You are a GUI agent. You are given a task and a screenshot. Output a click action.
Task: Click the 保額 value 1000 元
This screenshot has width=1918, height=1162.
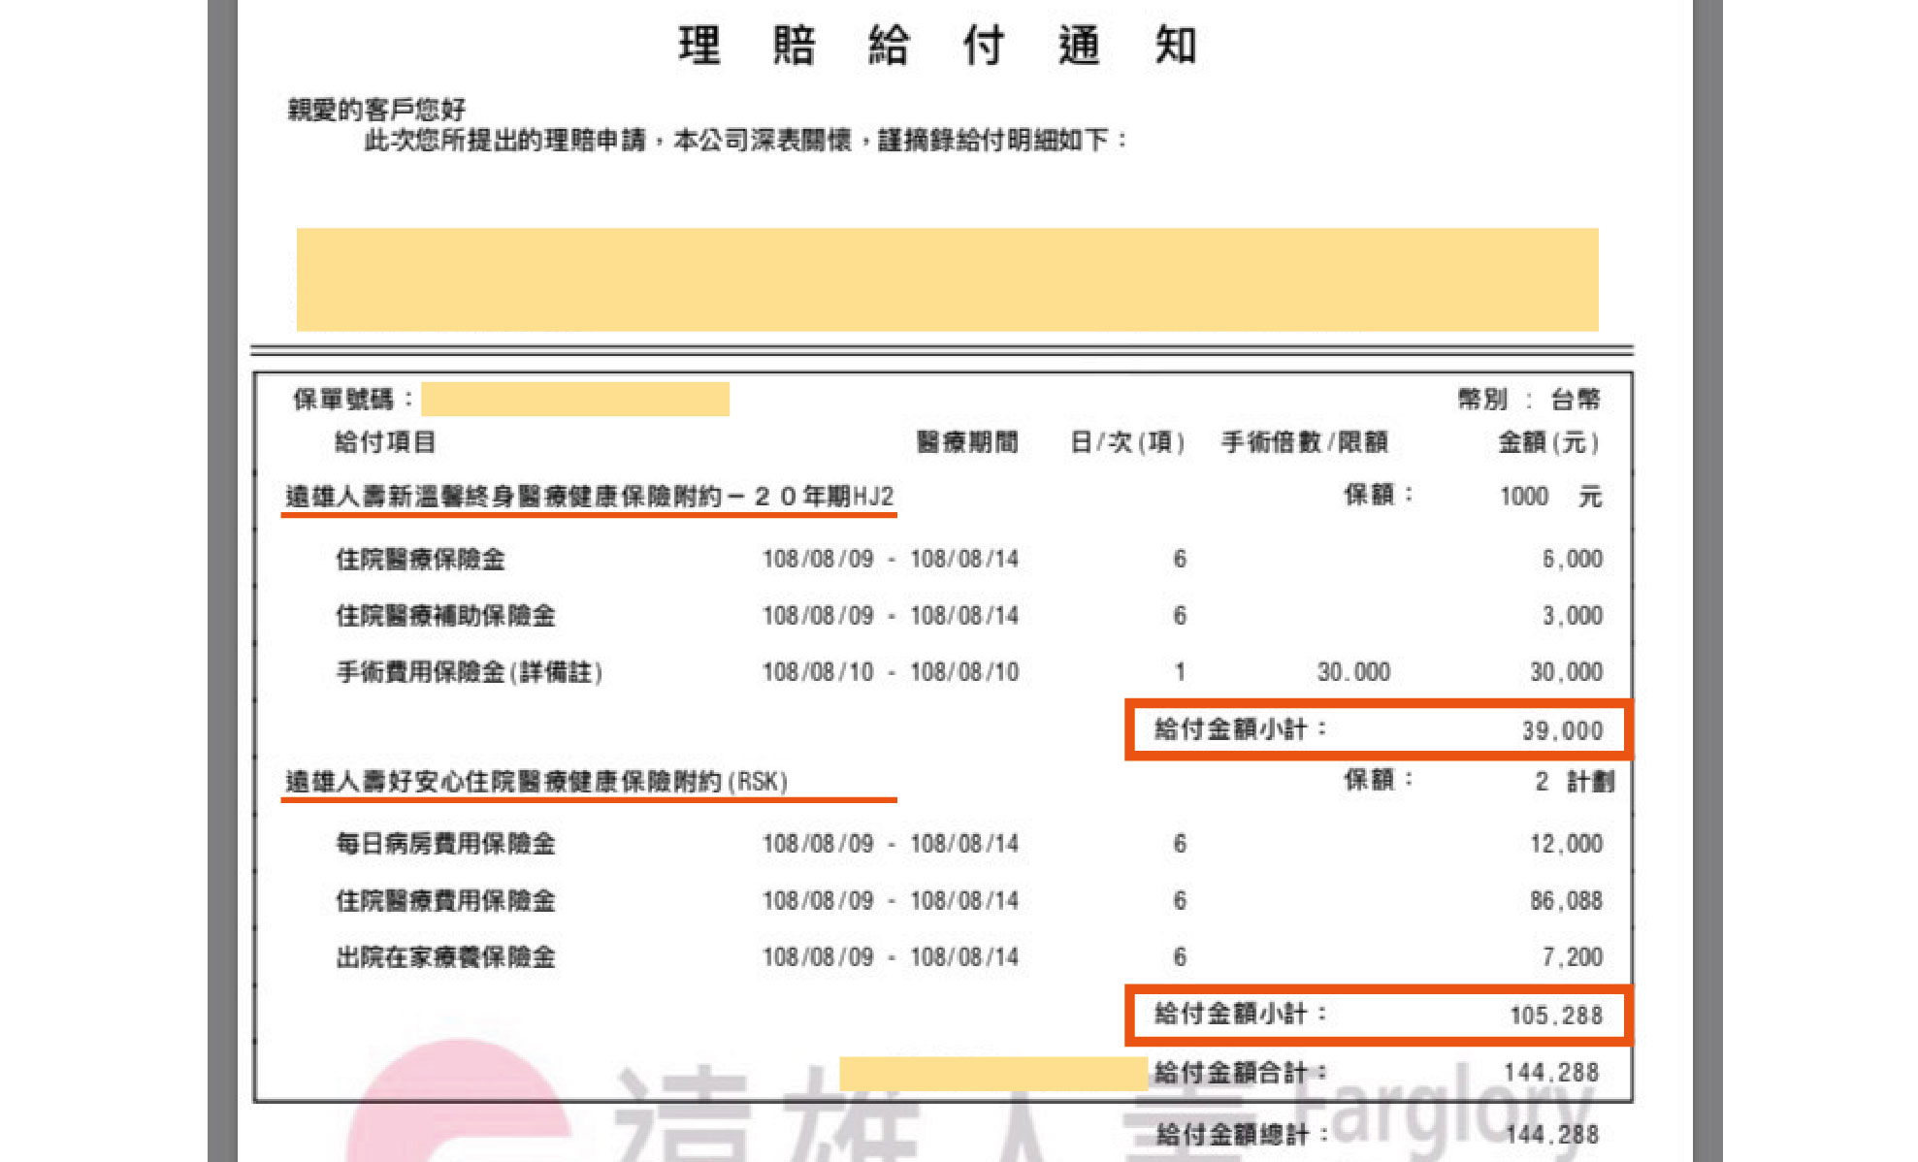pyautogui.click(x=1550, y=497)
